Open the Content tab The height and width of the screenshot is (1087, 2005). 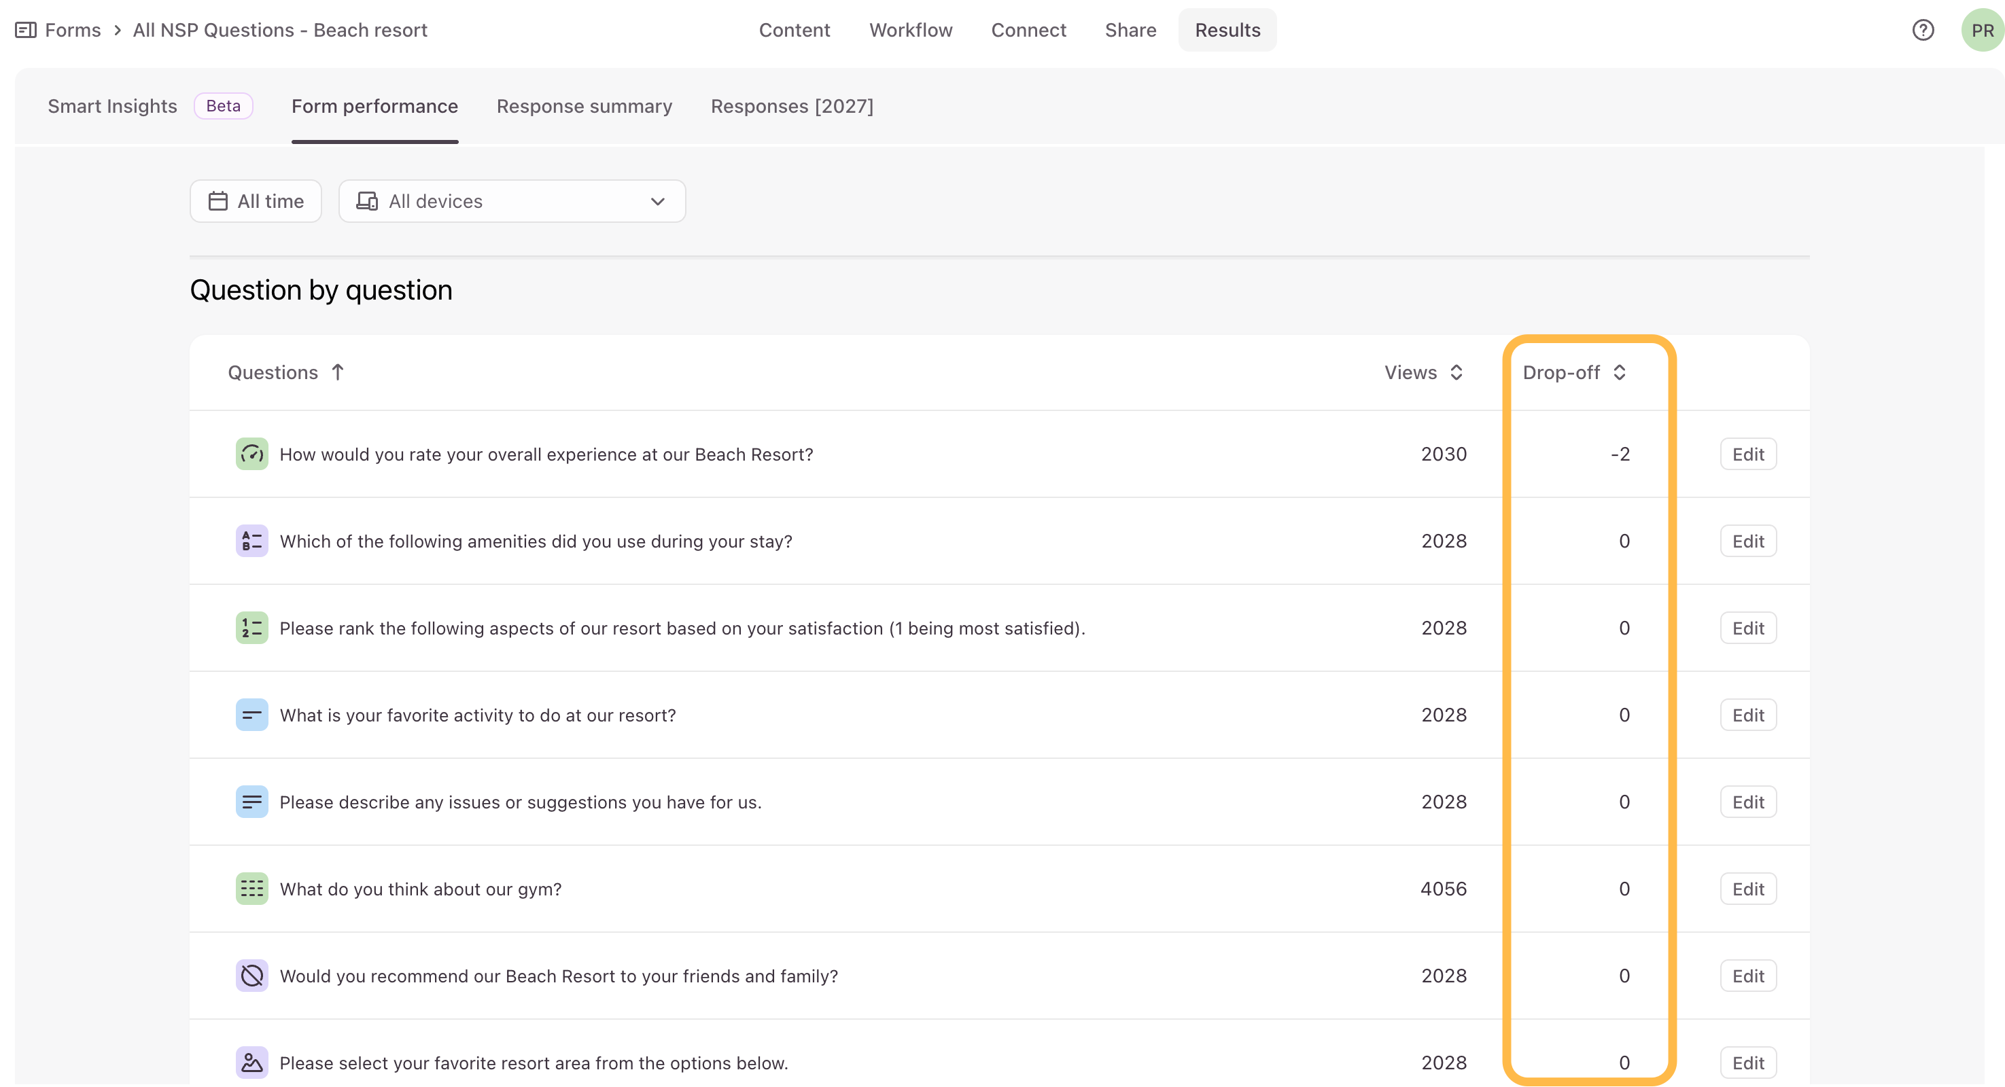(x=795, y=31)
